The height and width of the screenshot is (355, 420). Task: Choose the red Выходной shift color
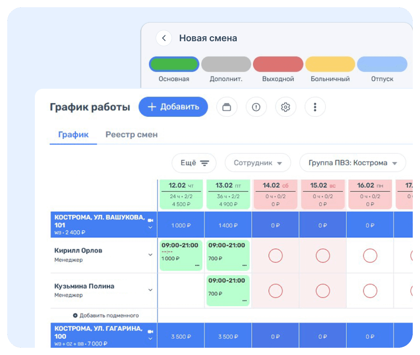(x=278, y=65)
